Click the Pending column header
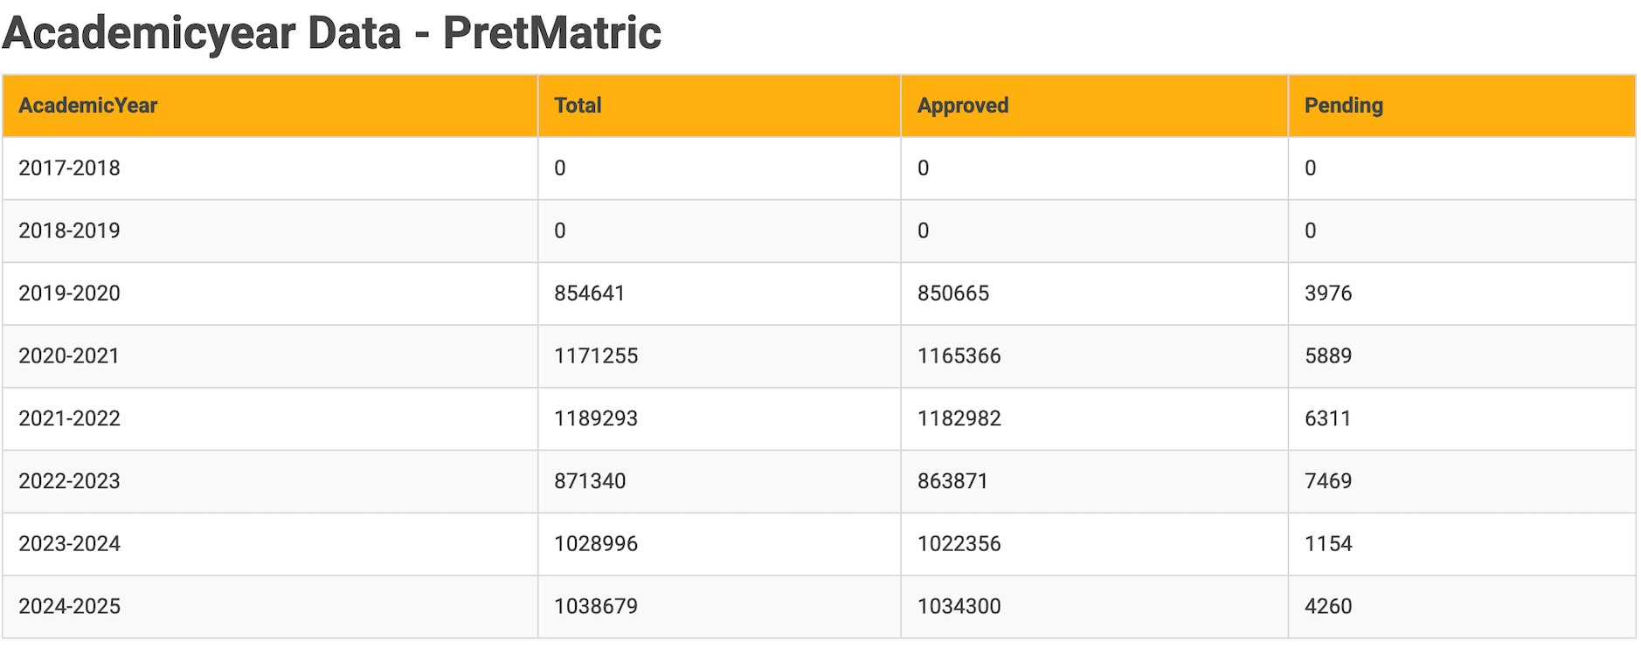1641x662 pixels. pos(1462,106)
